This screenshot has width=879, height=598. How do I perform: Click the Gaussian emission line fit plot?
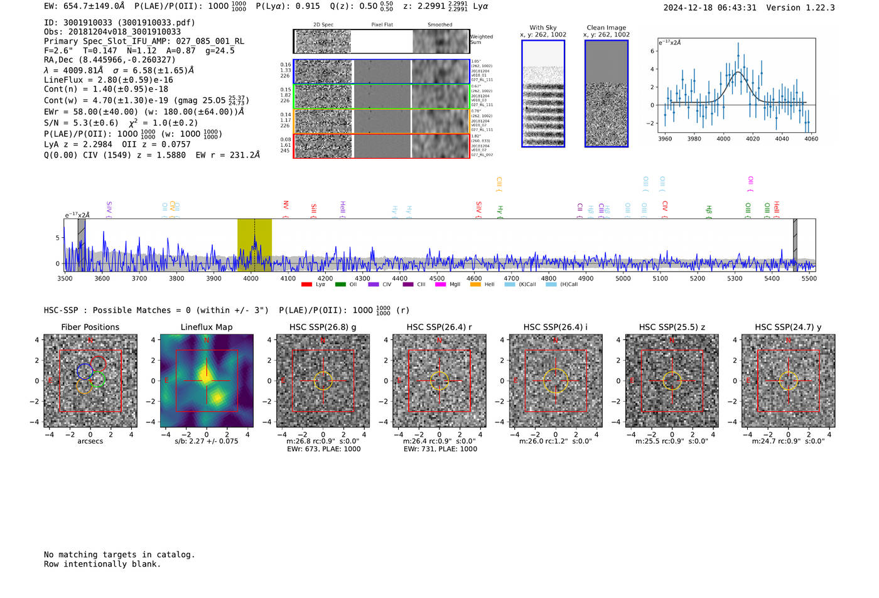pyautogui.click(x=736, y=86)
